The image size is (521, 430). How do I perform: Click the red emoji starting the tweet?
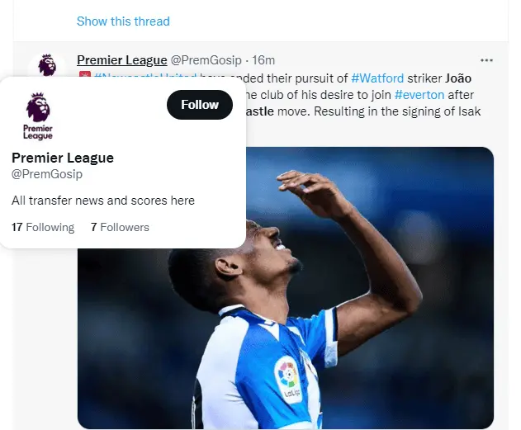83,78
